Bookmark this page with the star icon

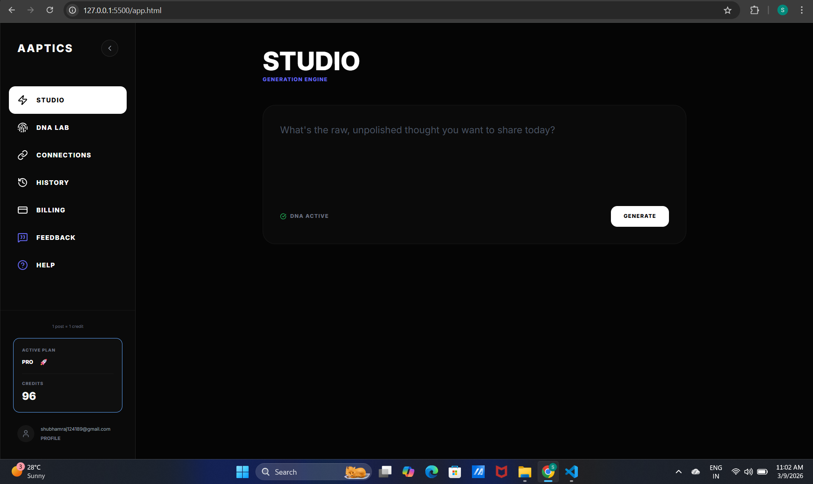tap(727, 10)
